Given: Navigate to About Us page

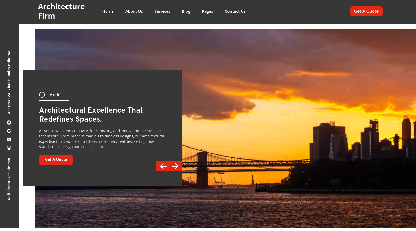Looking at the screenshot, I should click(134, 11).
